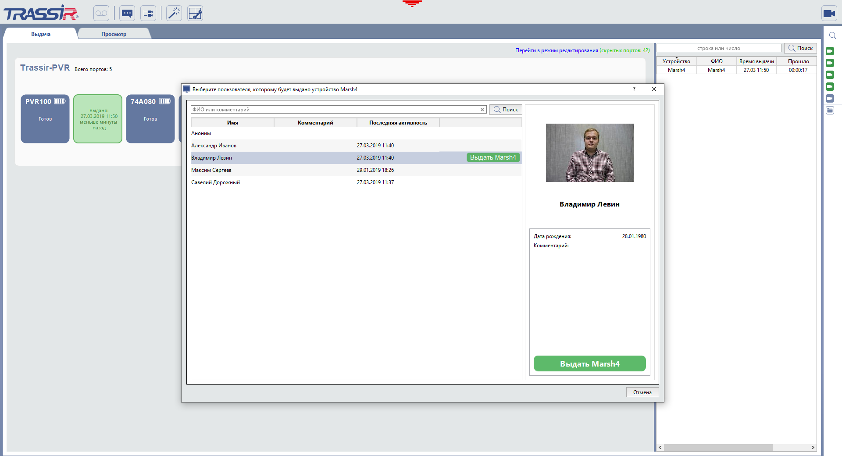Click the tape archive icon in toolbar
Image resolution: width=842 pixels, height=456 pixels.
[101, 13]
